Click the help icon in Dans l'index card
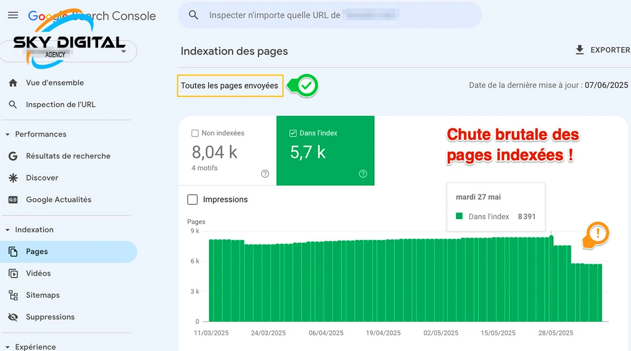The width and height of the screenshot is (631, 351). tap(363, 174)
